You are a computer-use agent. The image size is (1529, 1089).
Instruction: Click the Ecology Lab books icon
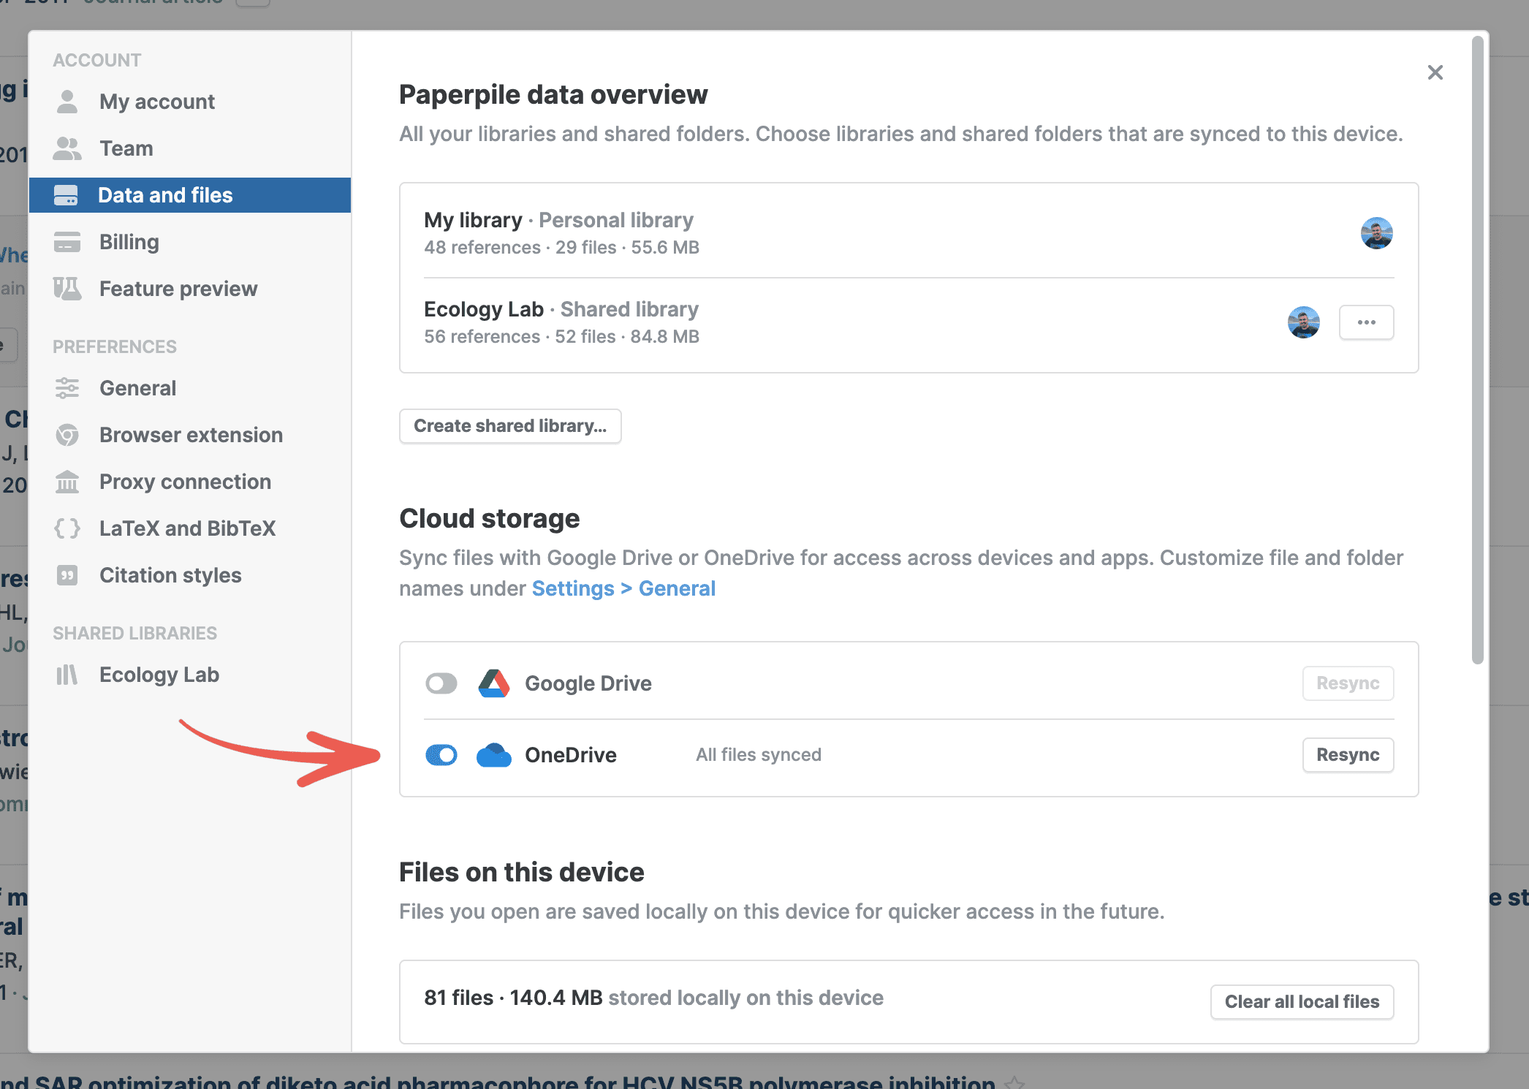[67, 675]
